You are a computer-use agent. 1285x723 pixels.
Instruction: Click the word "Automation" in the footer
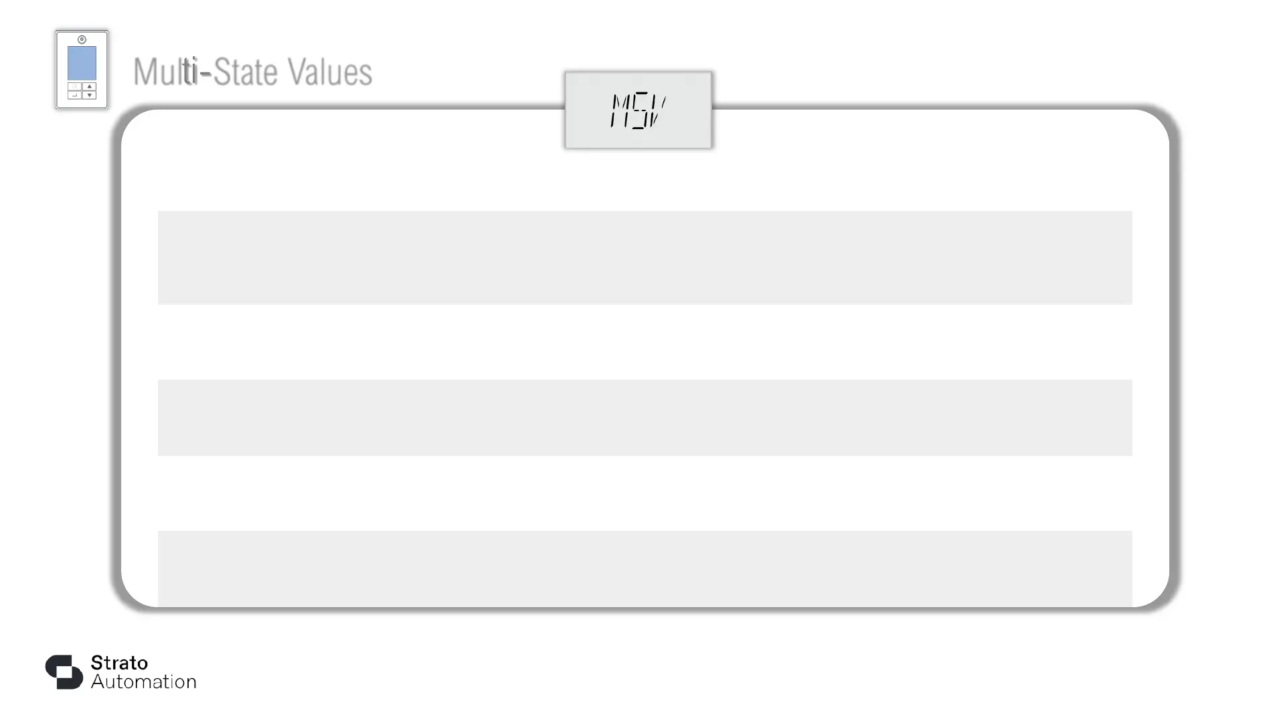[143, 682]
